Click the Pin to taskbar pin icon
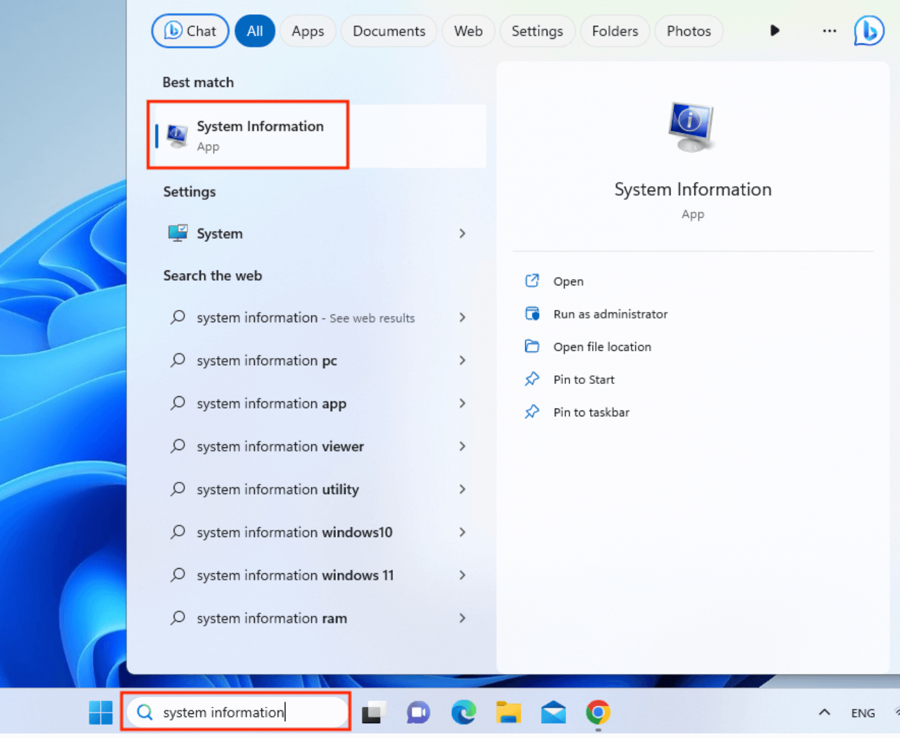The width and height of the screenshot is (900, 738). pyautogui.click(x=532, y=412)
